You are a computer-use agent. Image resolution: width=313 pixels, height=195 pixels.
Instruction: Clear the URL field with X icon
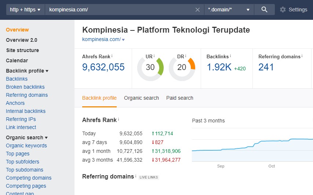coord(197,10)
